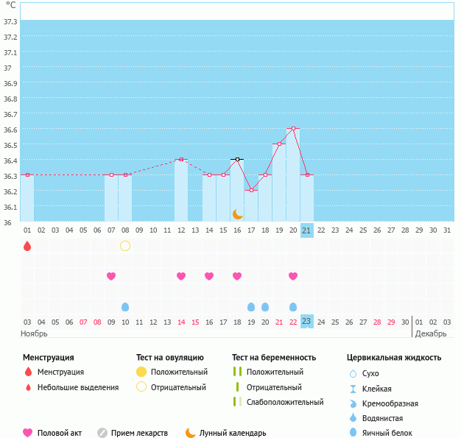Click the lowest temperature point on day 17

coord(251,190)
